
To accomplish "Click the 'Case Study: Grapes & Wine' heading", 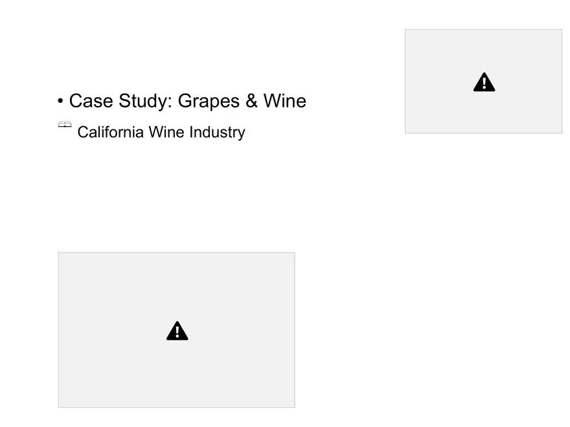I will point(188,101).
